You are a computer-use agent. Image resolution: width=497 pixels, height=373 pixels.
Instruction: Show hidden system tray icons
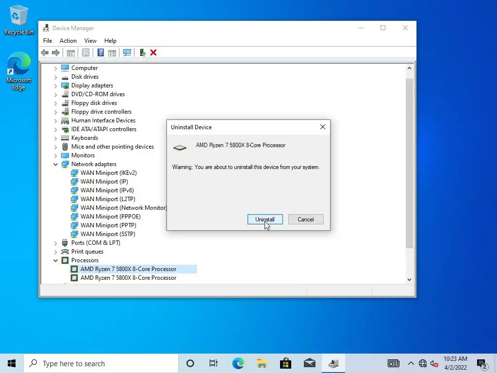point(411,363)
